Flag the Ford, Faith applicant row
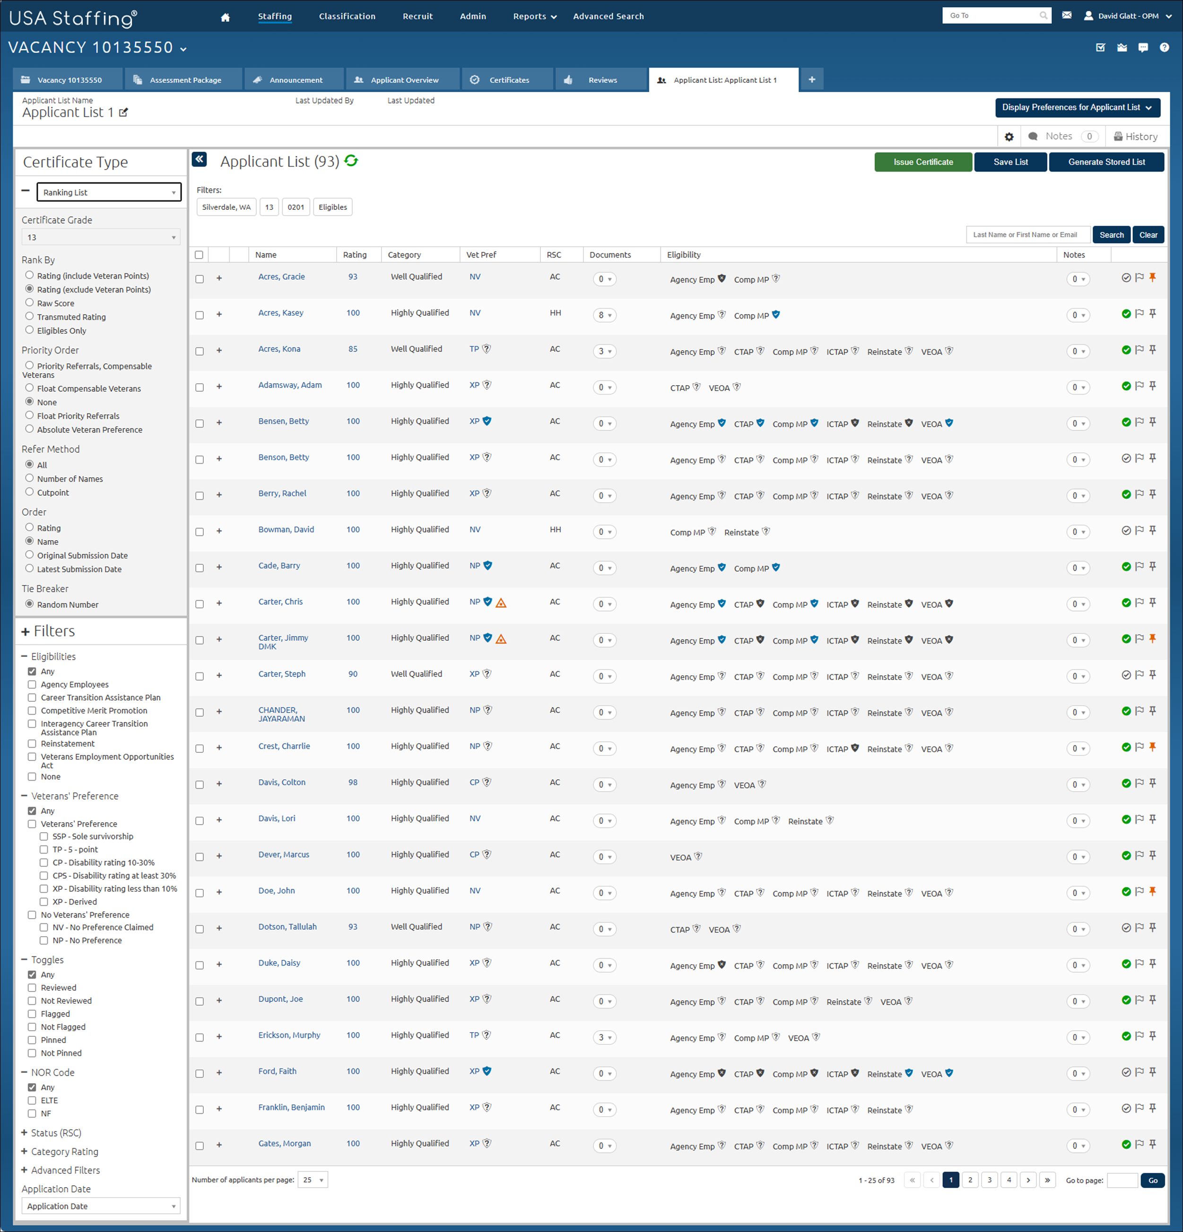1183x1232 pixels. pos(1139,1072)
